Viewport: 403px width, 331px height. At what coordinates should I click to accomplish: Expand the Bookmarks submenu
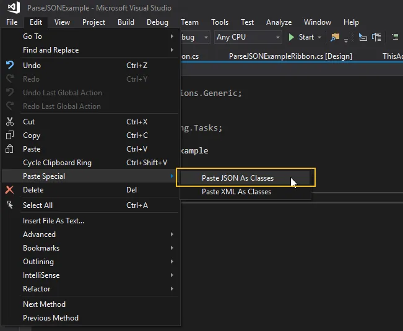(90, 248)
